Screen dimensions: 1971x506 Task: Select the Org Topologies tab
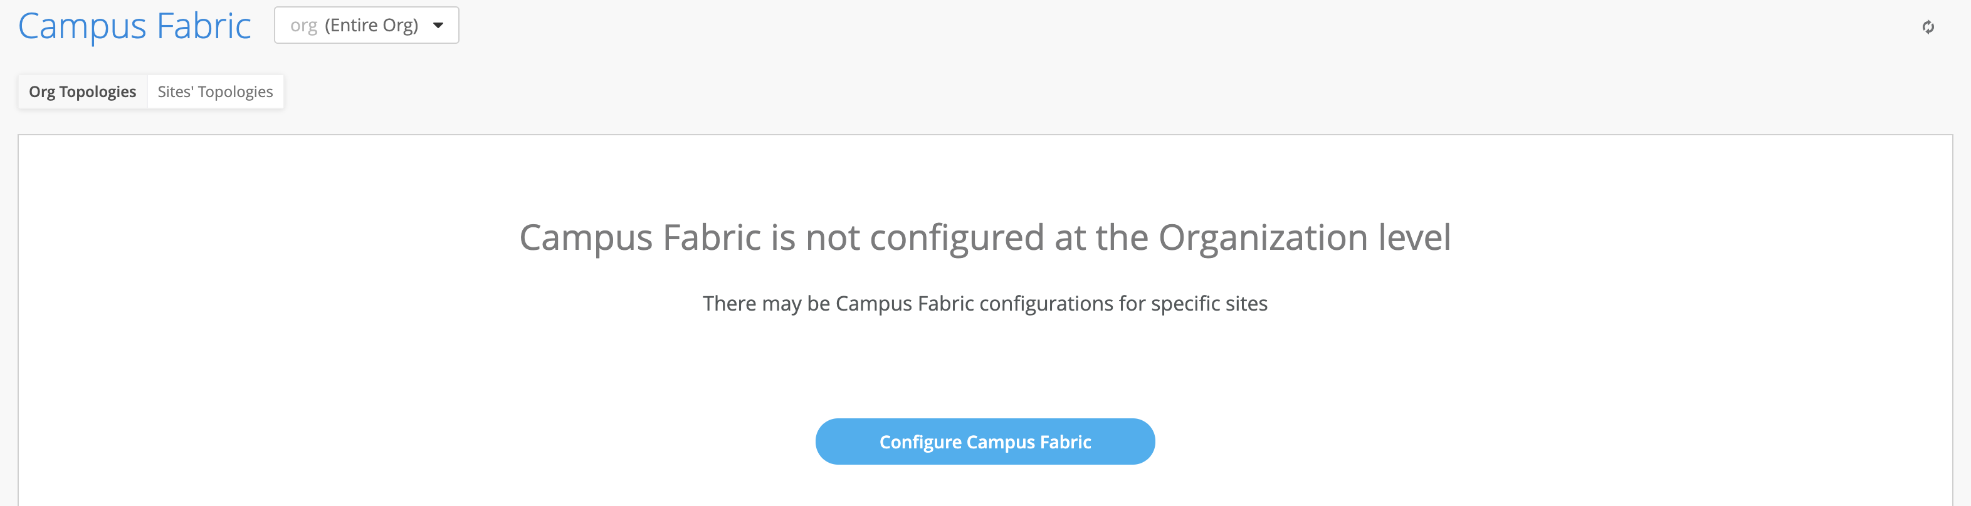(83, 91)
